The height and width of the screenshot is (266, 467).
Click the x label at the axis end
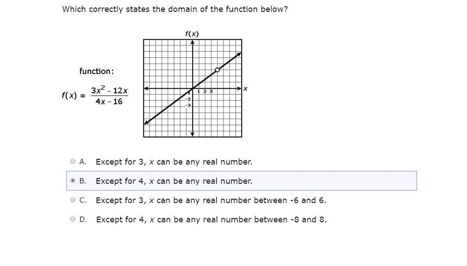click(x=245, y=89)
